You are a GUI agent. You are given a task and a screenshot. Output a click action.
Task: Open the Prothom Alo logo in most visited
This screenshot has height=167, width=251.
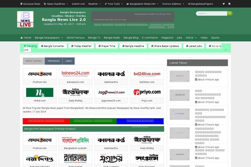(40, 74)
